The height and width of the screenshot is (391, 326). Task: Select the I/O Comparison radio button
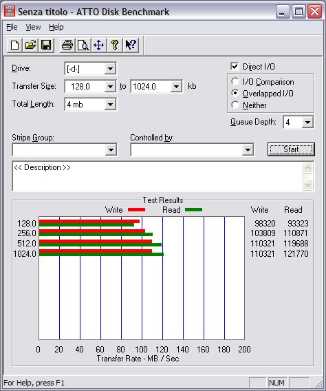(x=235, y=81)
